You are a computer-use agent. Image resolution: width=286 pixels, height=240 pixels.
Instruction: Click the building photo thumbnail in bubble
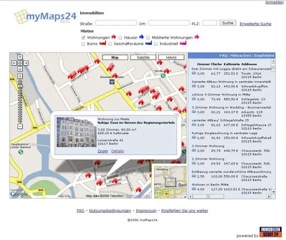77,132
